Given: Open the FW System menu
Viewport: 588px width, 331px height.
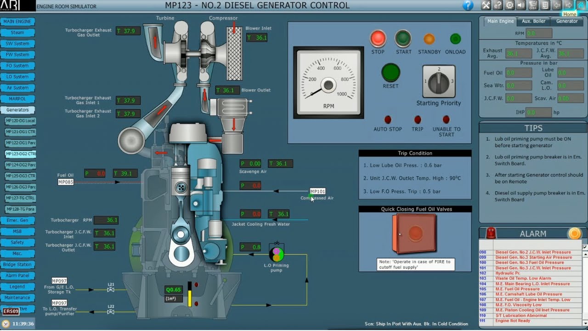Looking at the screenshot, I should point(17,55).
